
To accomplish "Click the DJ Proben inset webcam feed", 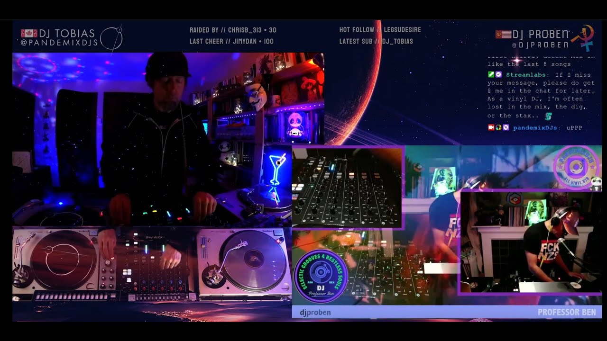I will click(530, 242).
